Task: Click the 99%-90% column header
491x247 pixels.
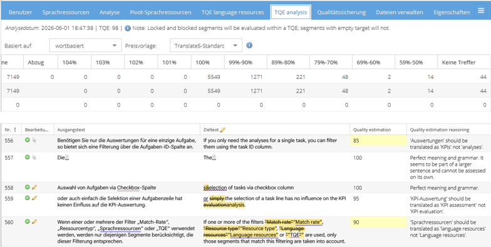Action: (246, 63)
